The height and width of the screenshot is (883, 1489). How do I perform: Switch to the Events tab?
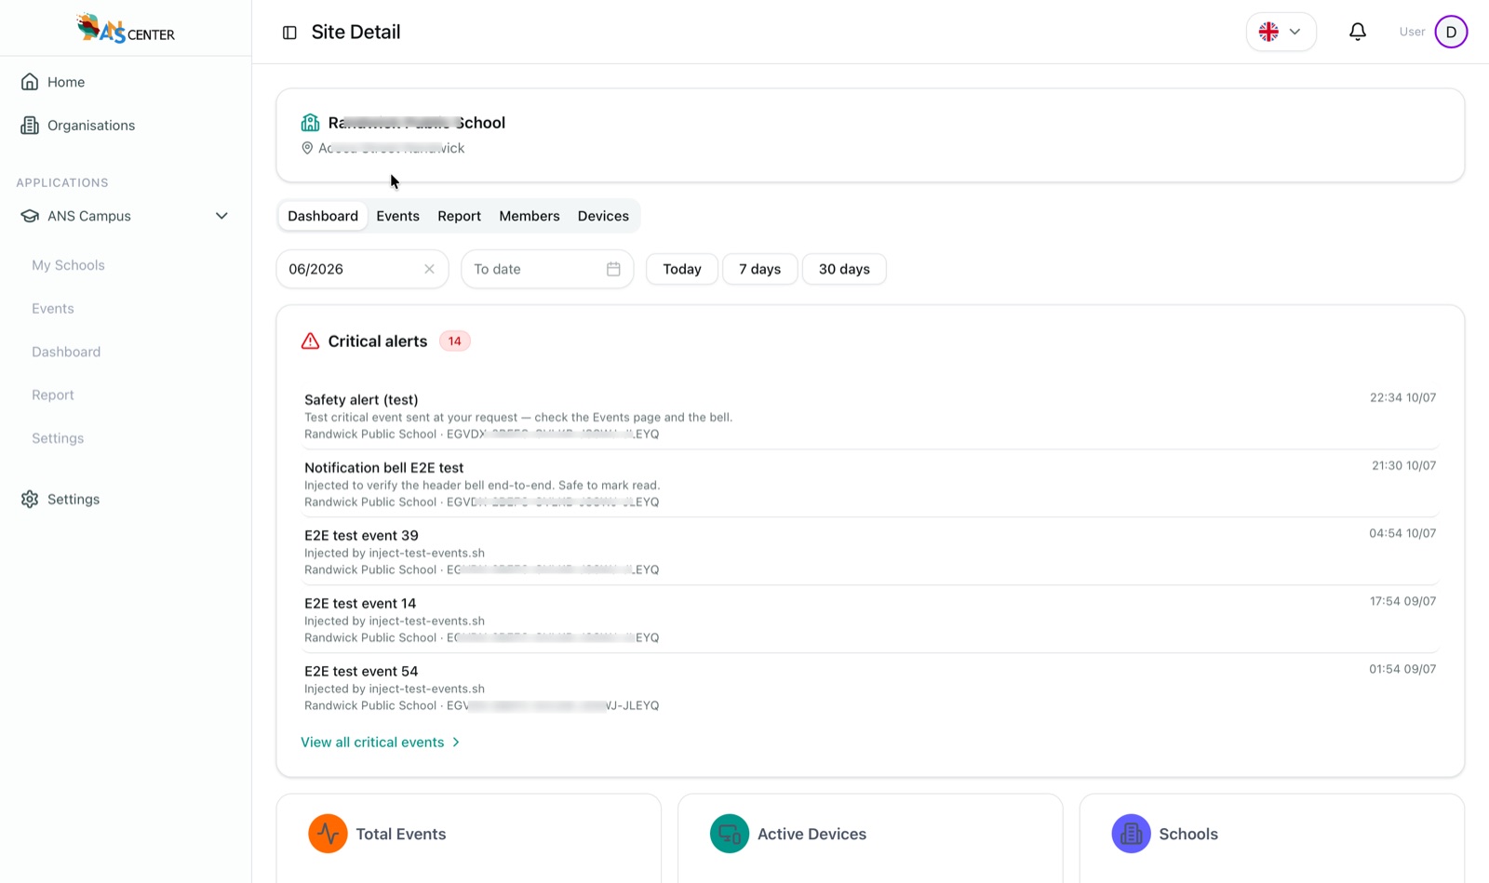click(398, 216)
